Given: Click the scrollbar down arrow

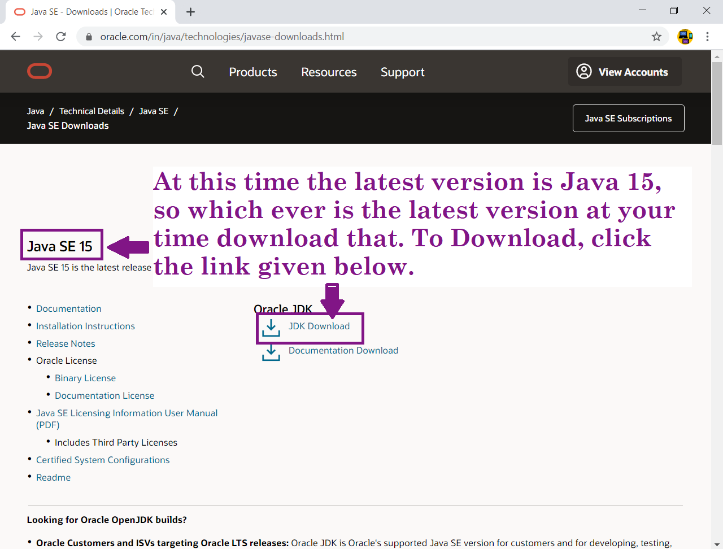Looking at the screenshot, I should coord(717,544).
